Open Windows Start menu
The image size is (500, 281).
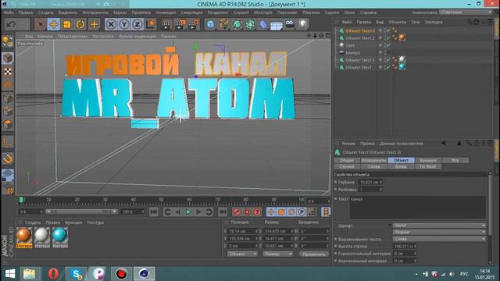tap(10, 274)
